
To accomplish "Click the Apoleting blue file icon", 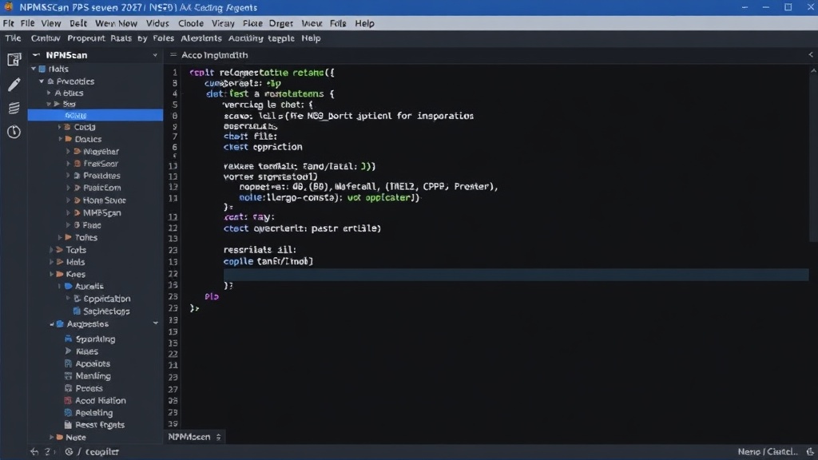I will click(68, 413).
